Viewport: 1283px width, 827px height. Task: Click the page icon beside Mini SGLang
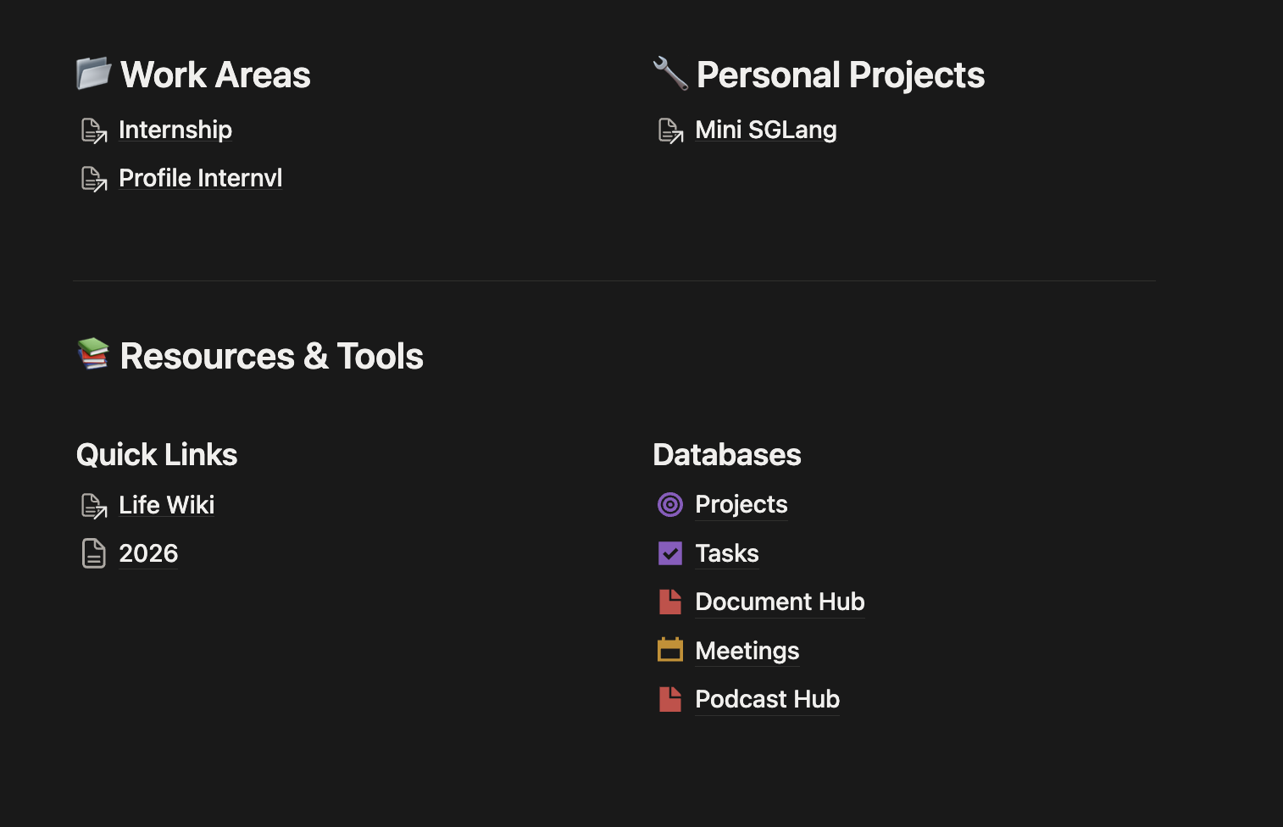[669, 130]
